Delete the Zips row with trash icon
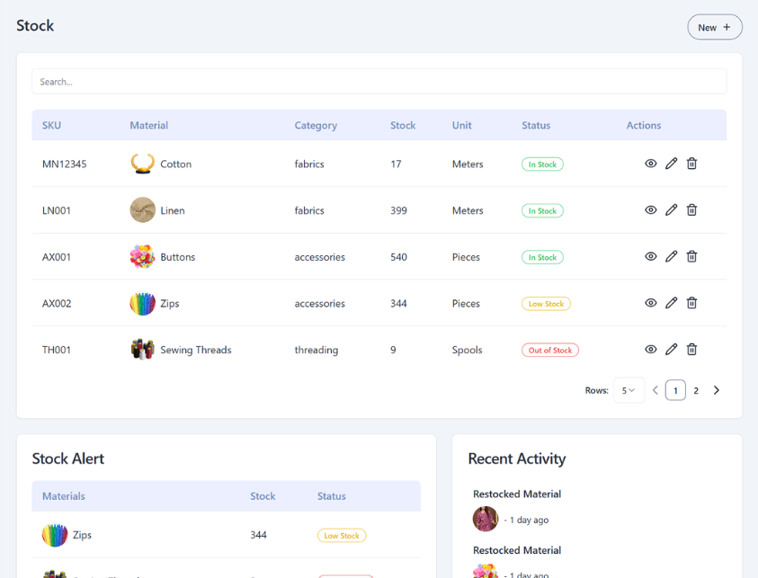758x578 pixels. (691, 303)
